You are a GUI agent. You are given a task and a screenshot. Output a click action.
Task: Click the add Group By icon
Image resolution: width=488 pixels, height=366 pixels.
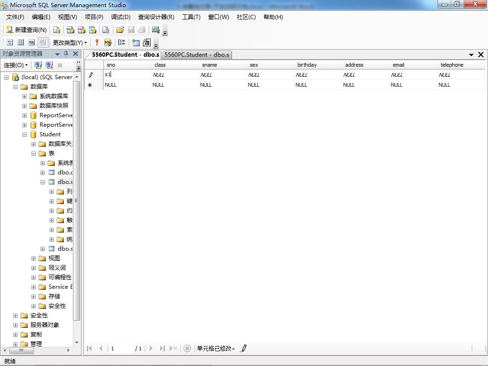point(122,42)
